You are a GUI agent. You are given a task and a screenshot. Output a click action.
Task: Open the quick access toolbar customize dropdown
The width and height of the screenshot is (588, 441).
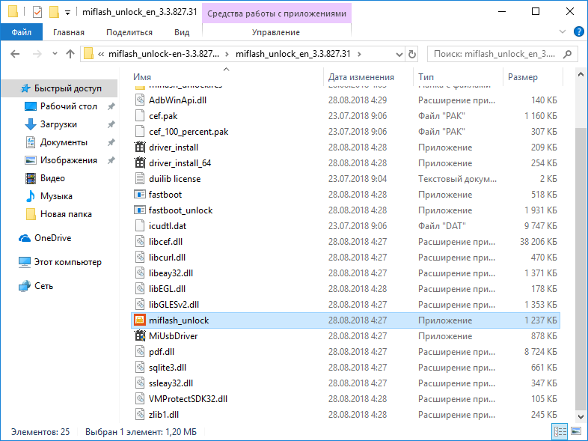coord(67,13)
